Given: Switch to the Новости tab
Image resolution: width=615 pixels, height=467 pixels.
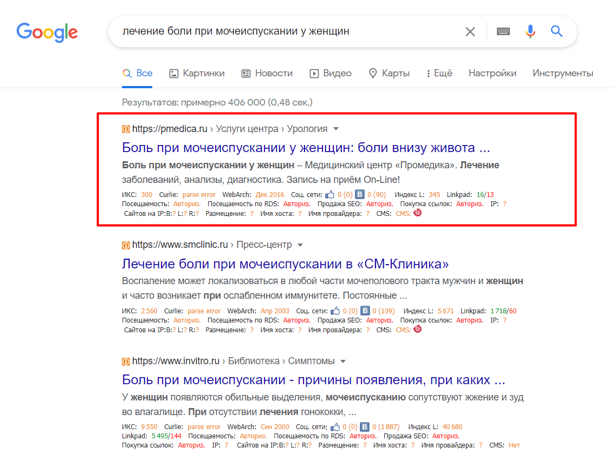Looking at the screenshot, I should click(267, 73).
